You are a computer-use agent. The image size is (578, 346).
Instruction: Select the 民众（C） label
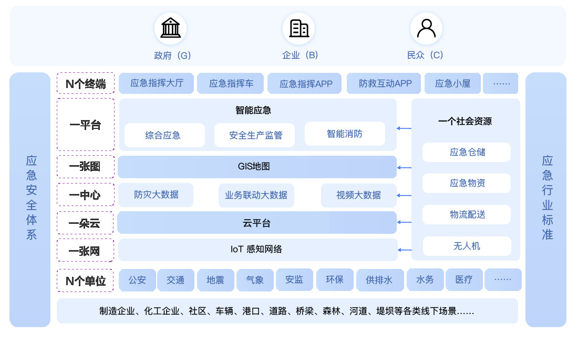click(x=425, y=55)
